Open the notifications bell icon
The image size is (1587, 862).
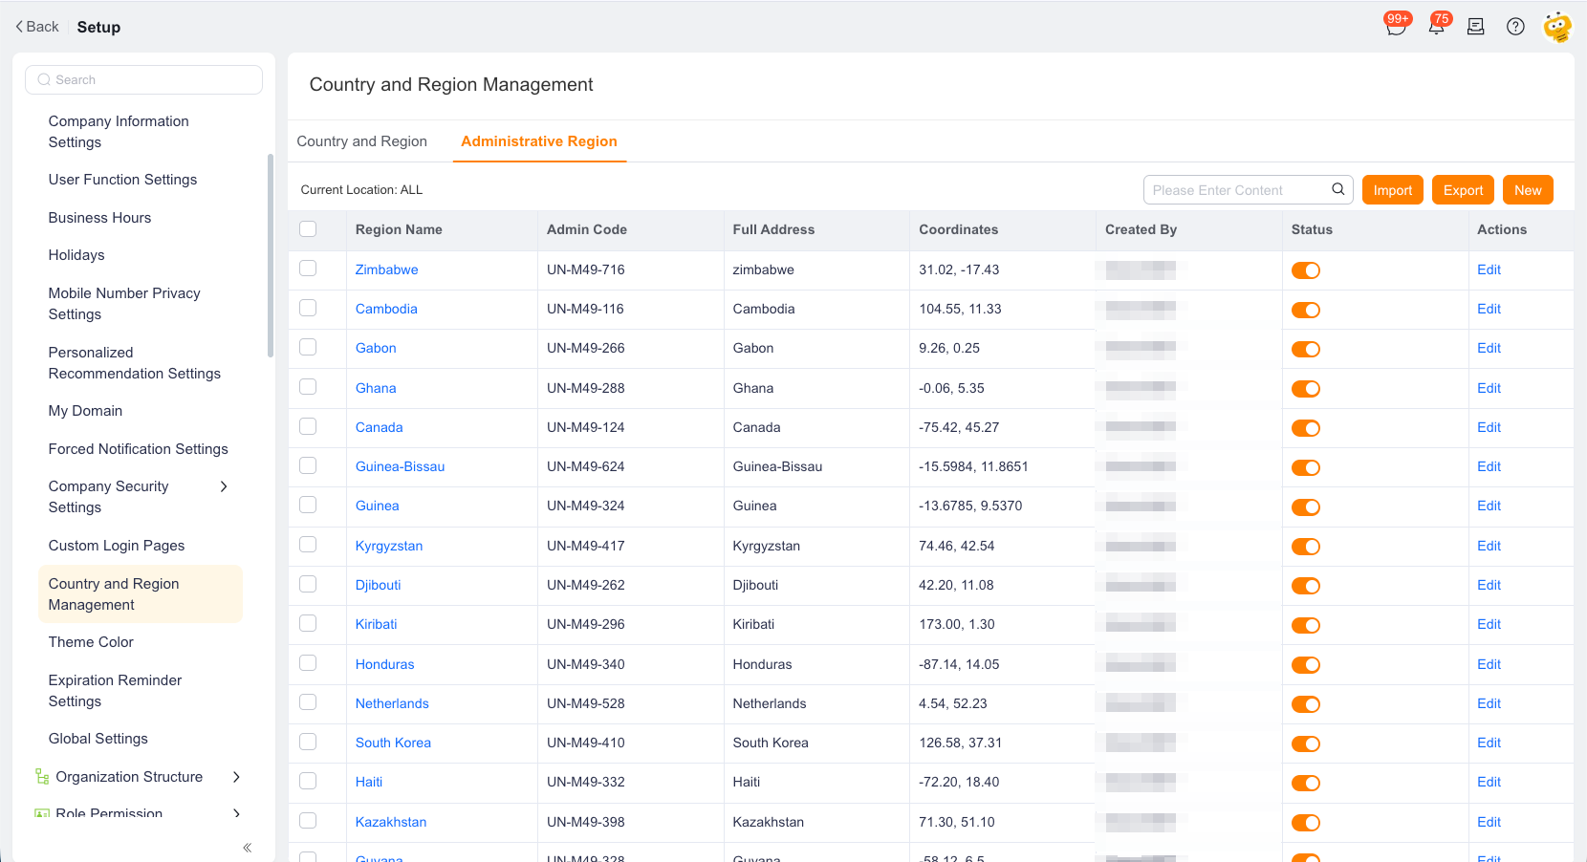(x=1436, y=27)
